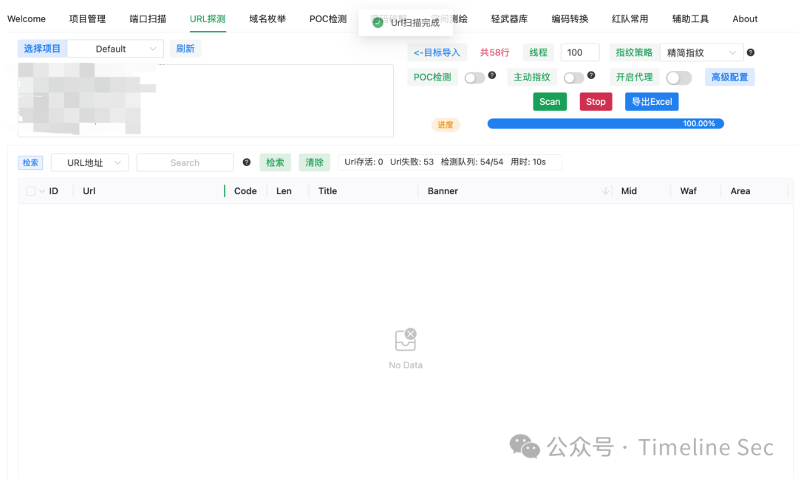Image resolution: width=798 pixels, height=479 pixels.
Task: Open the 编码转换 tab
Action: pos(570,18)
